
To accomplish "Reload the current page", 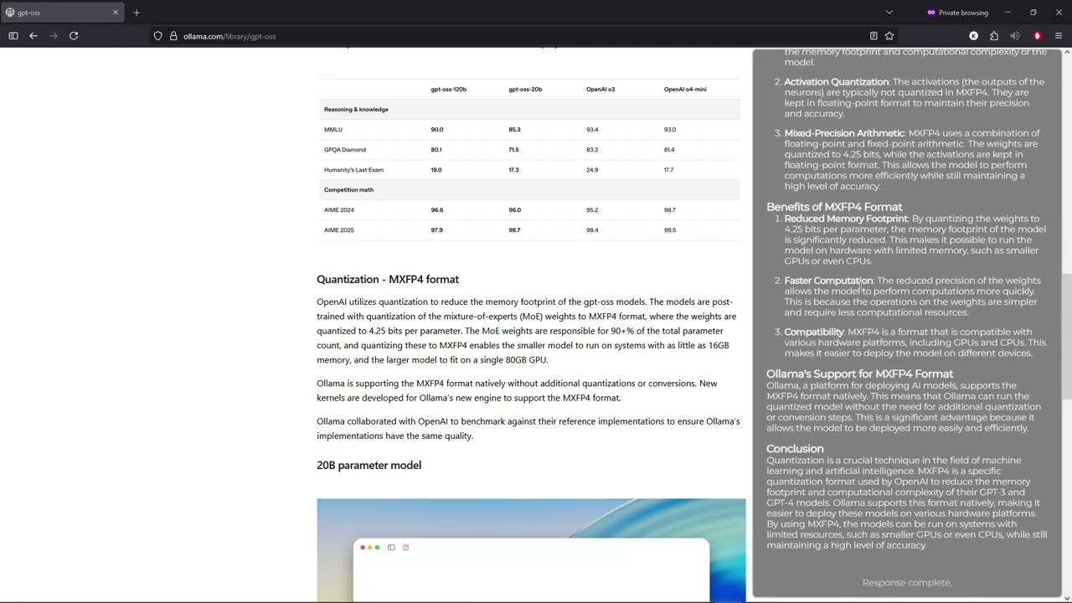I will pos(74,36).
